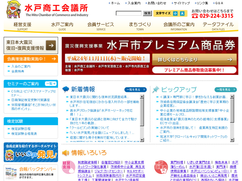This screenshot has height=181, width=242.
Task: Click the Mito Chamber mascot logo
Action: coord(14,9)
